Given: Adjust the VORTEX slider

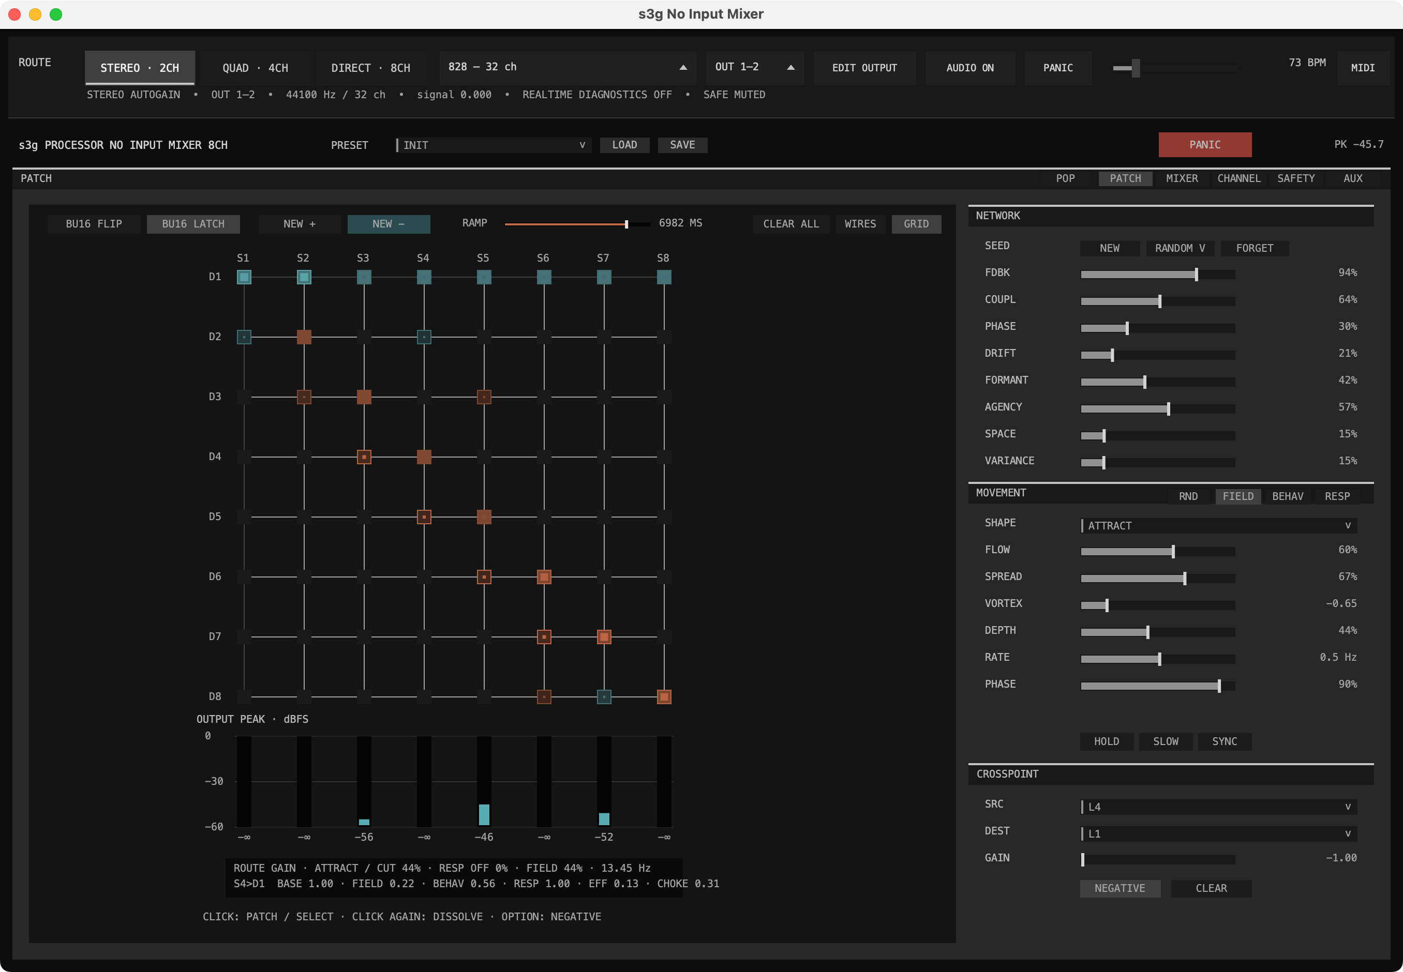Looking at the screenshot, I should coord(1157,605).
